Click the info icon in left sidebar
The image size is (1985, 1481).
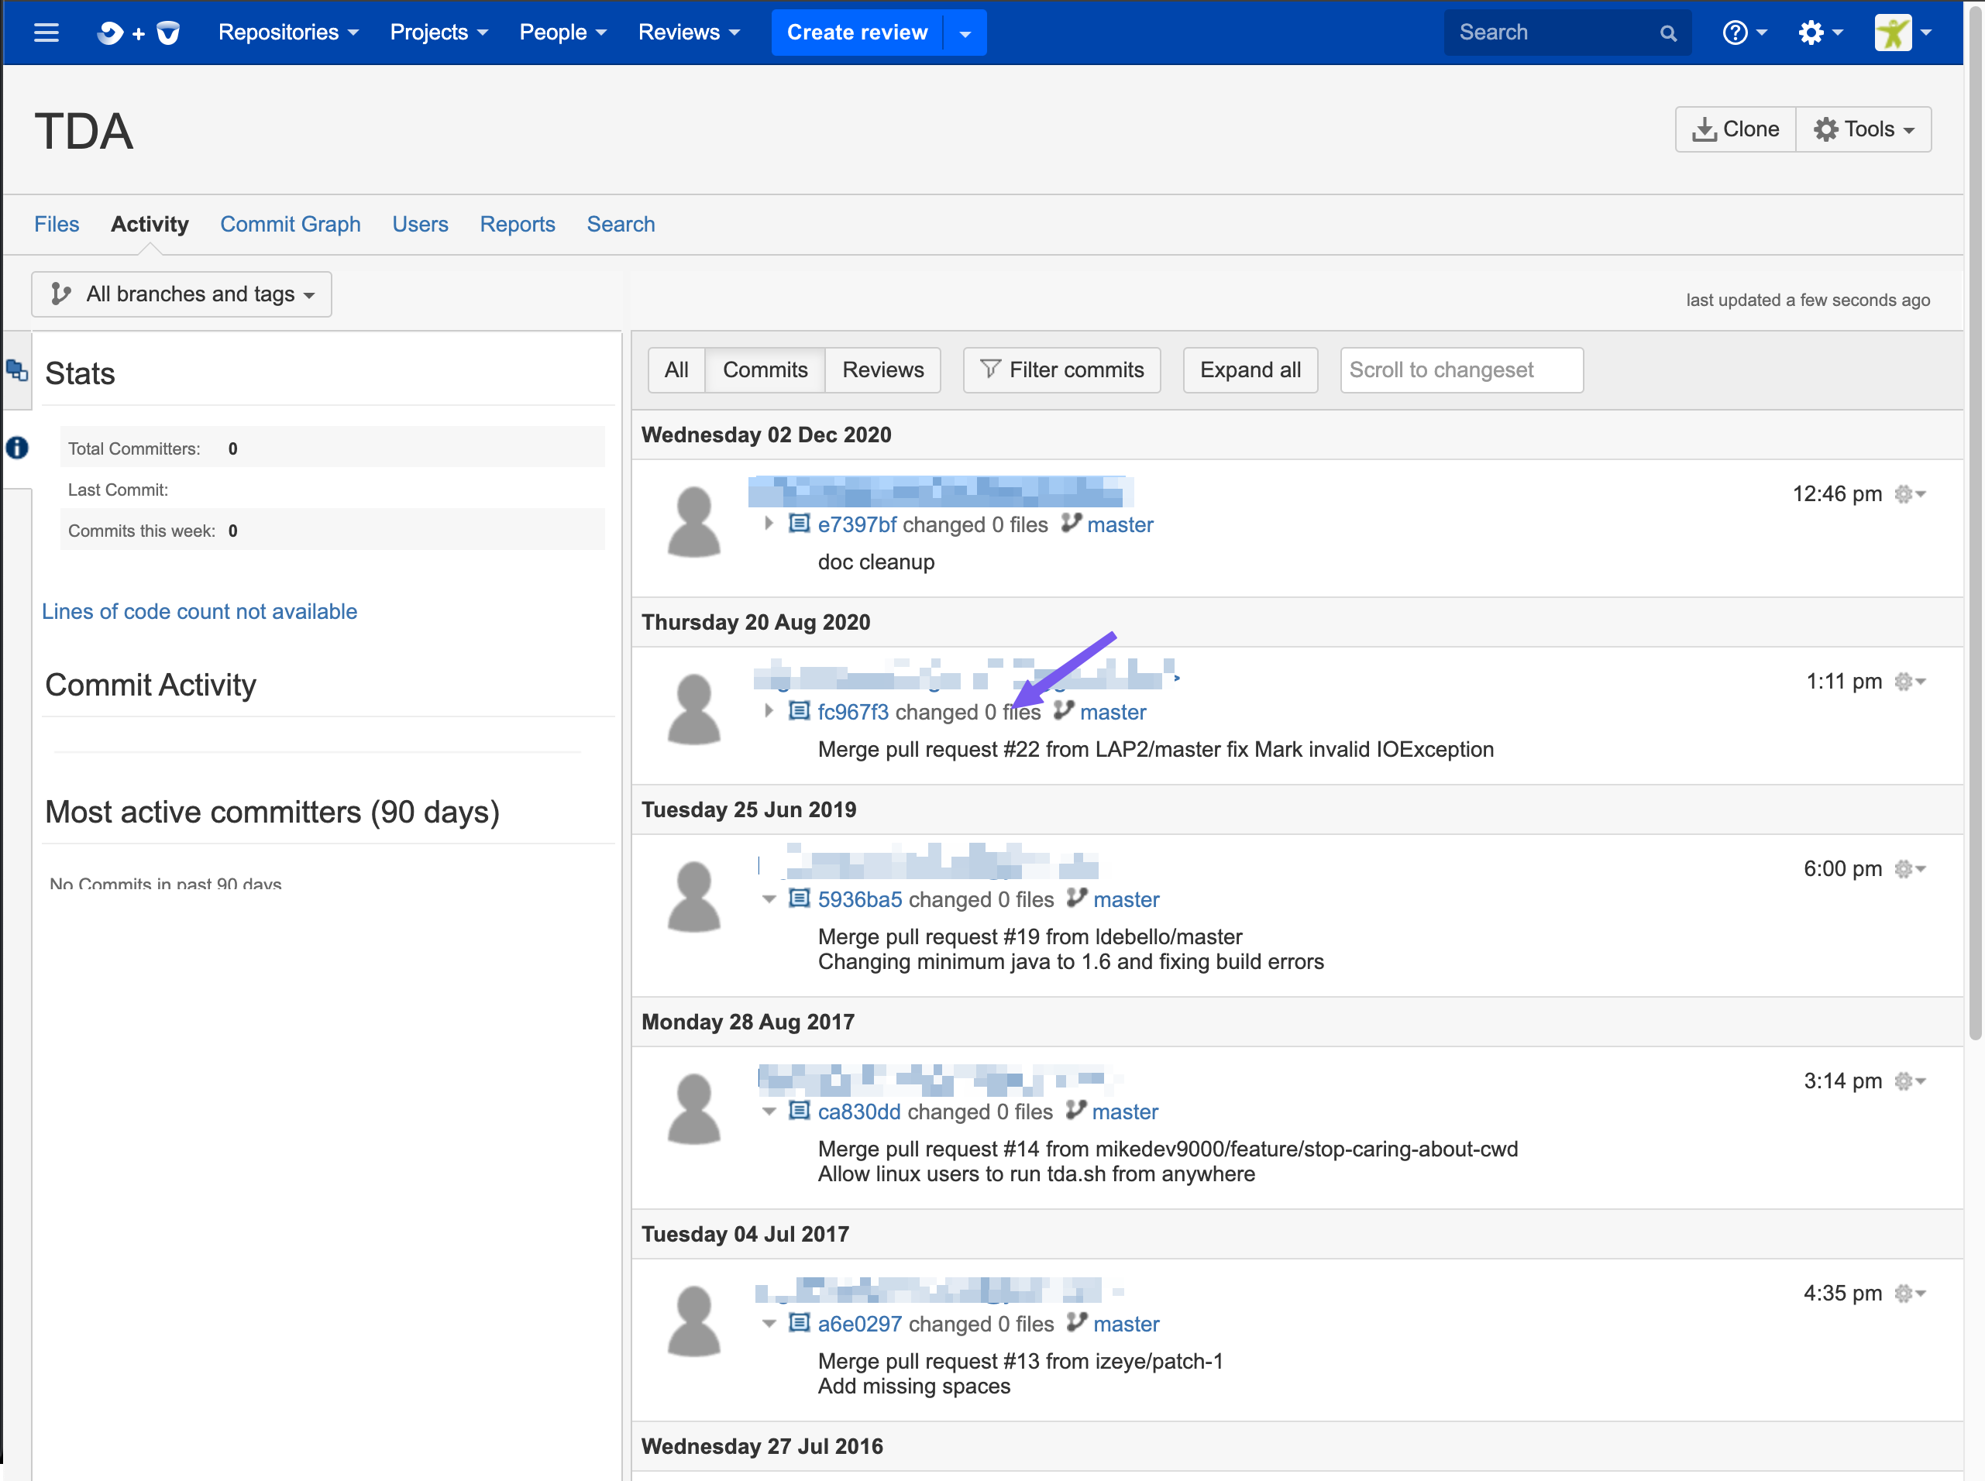pyautogui.click(x=17, y=448)
